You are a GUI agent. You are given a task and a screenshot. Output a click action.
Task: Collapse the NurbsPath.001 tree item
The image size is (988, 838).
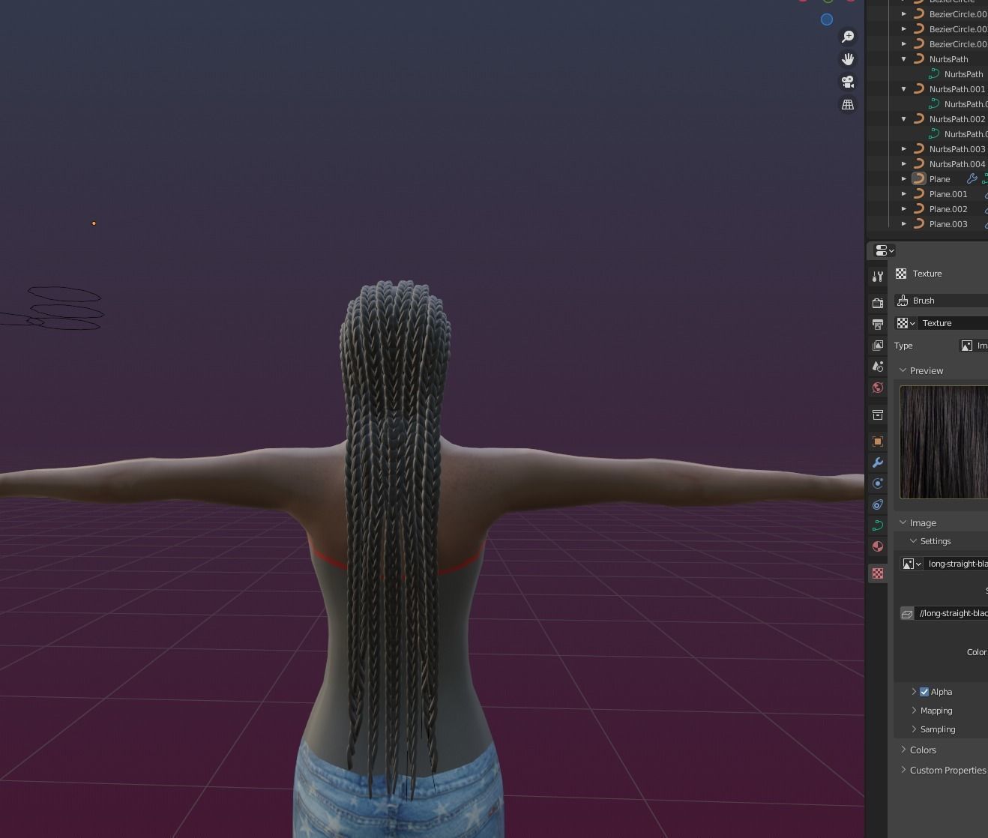903,88
